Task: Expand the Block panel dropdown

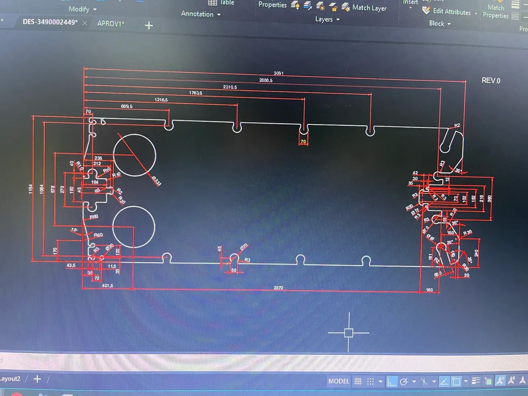Action: pyautogui.click(x=440, y=24)
